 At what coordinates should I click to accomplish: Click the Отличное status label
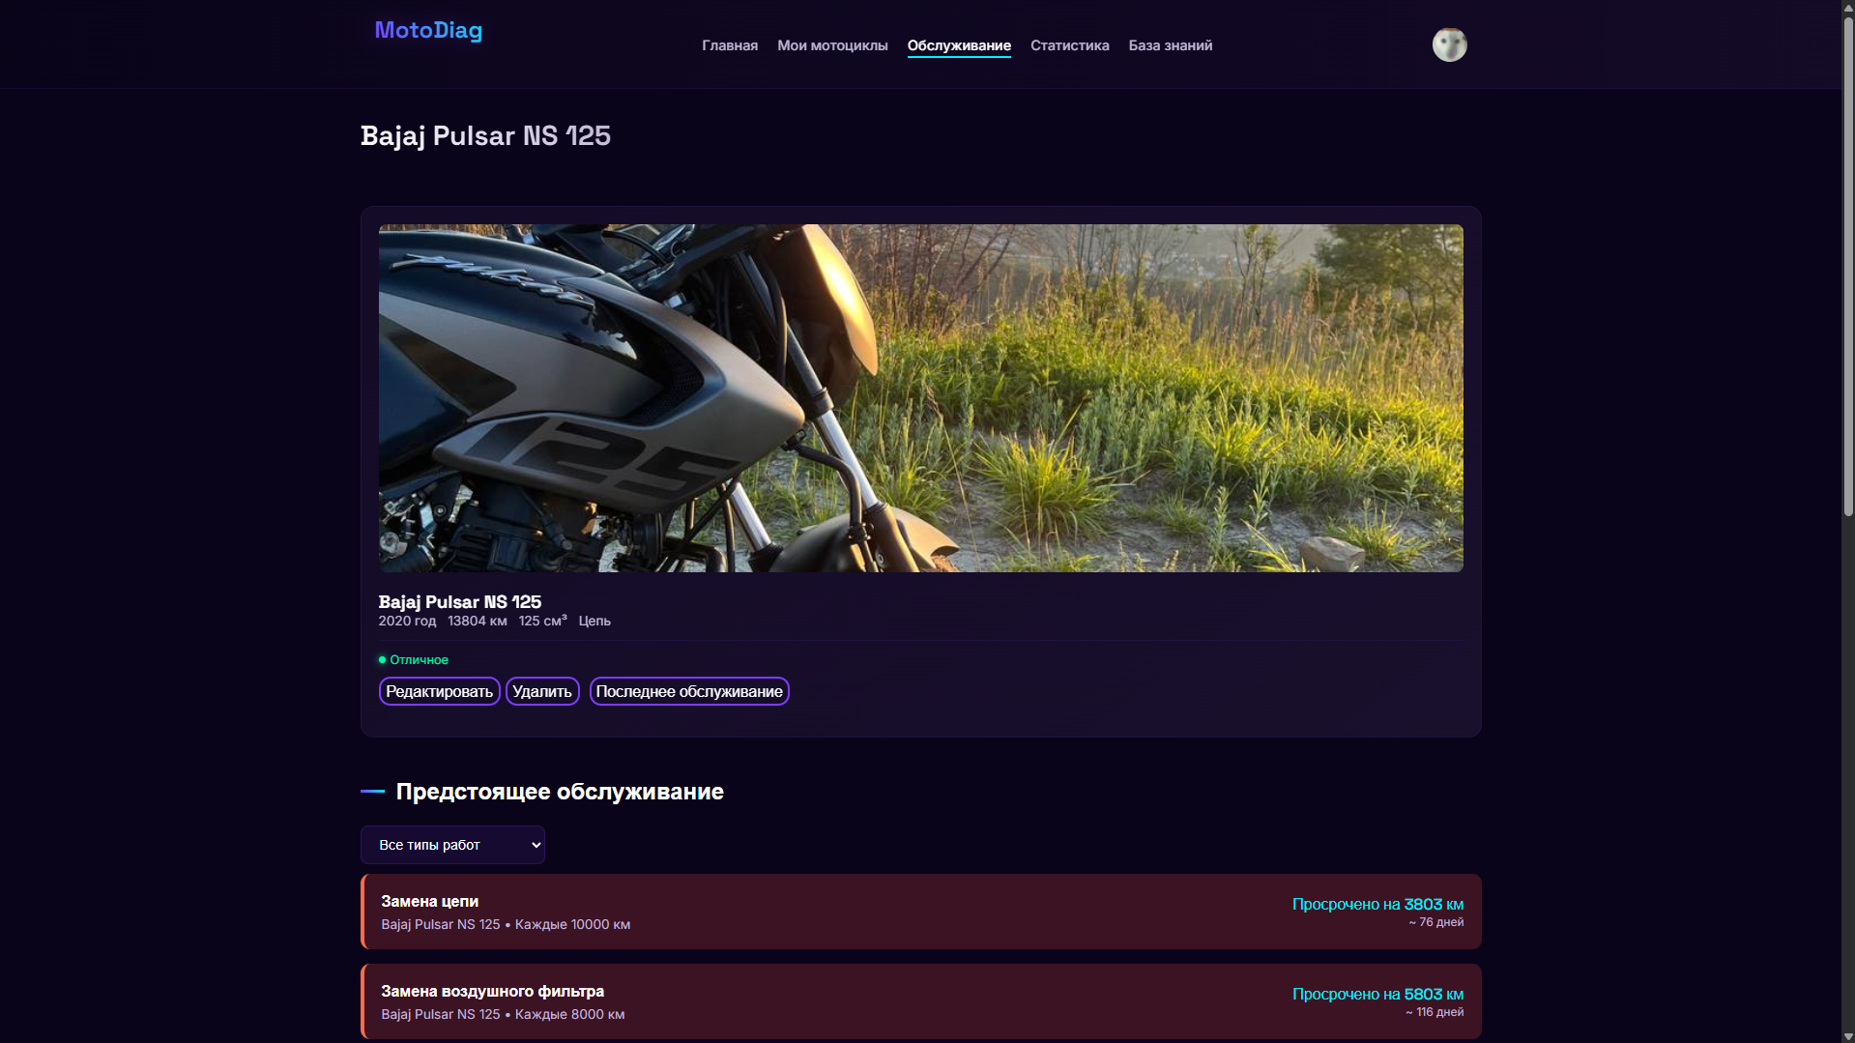pyautogui.click(x=419, y=660)
